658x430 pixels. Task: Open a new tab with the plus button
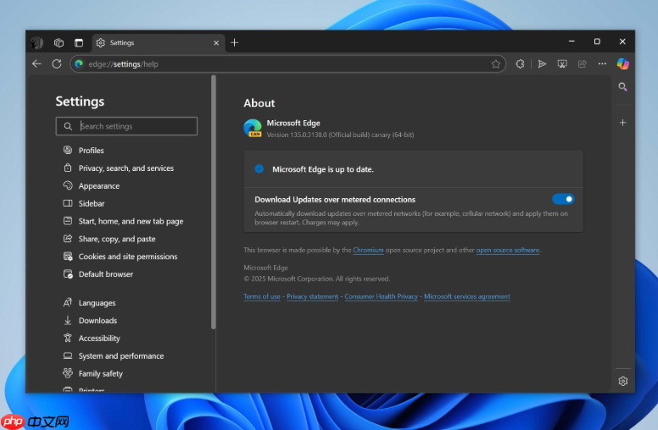[235, 42]
